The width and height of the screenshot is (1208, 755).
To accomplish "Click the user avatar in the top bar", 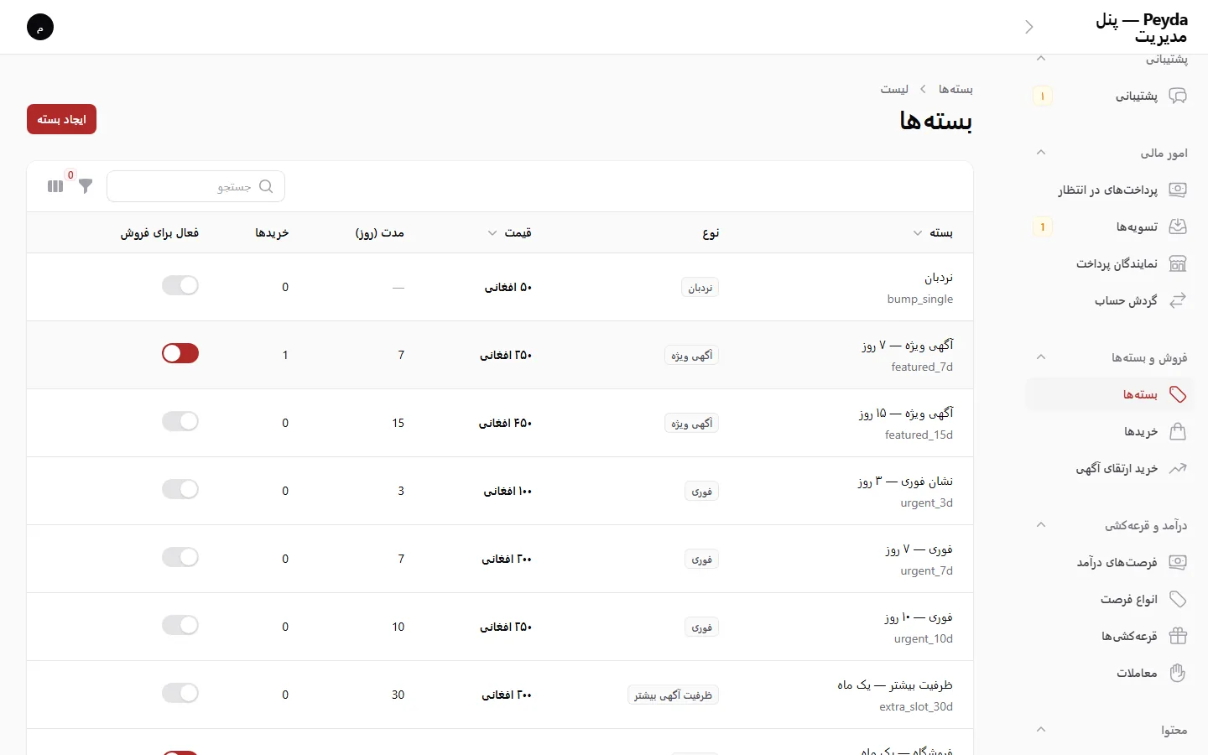I will (40, 27).
